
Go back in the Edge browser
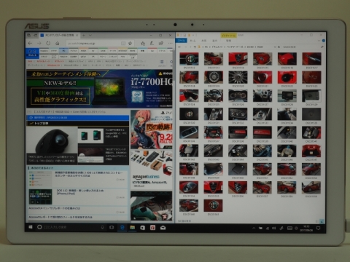(x=31, y=43)
